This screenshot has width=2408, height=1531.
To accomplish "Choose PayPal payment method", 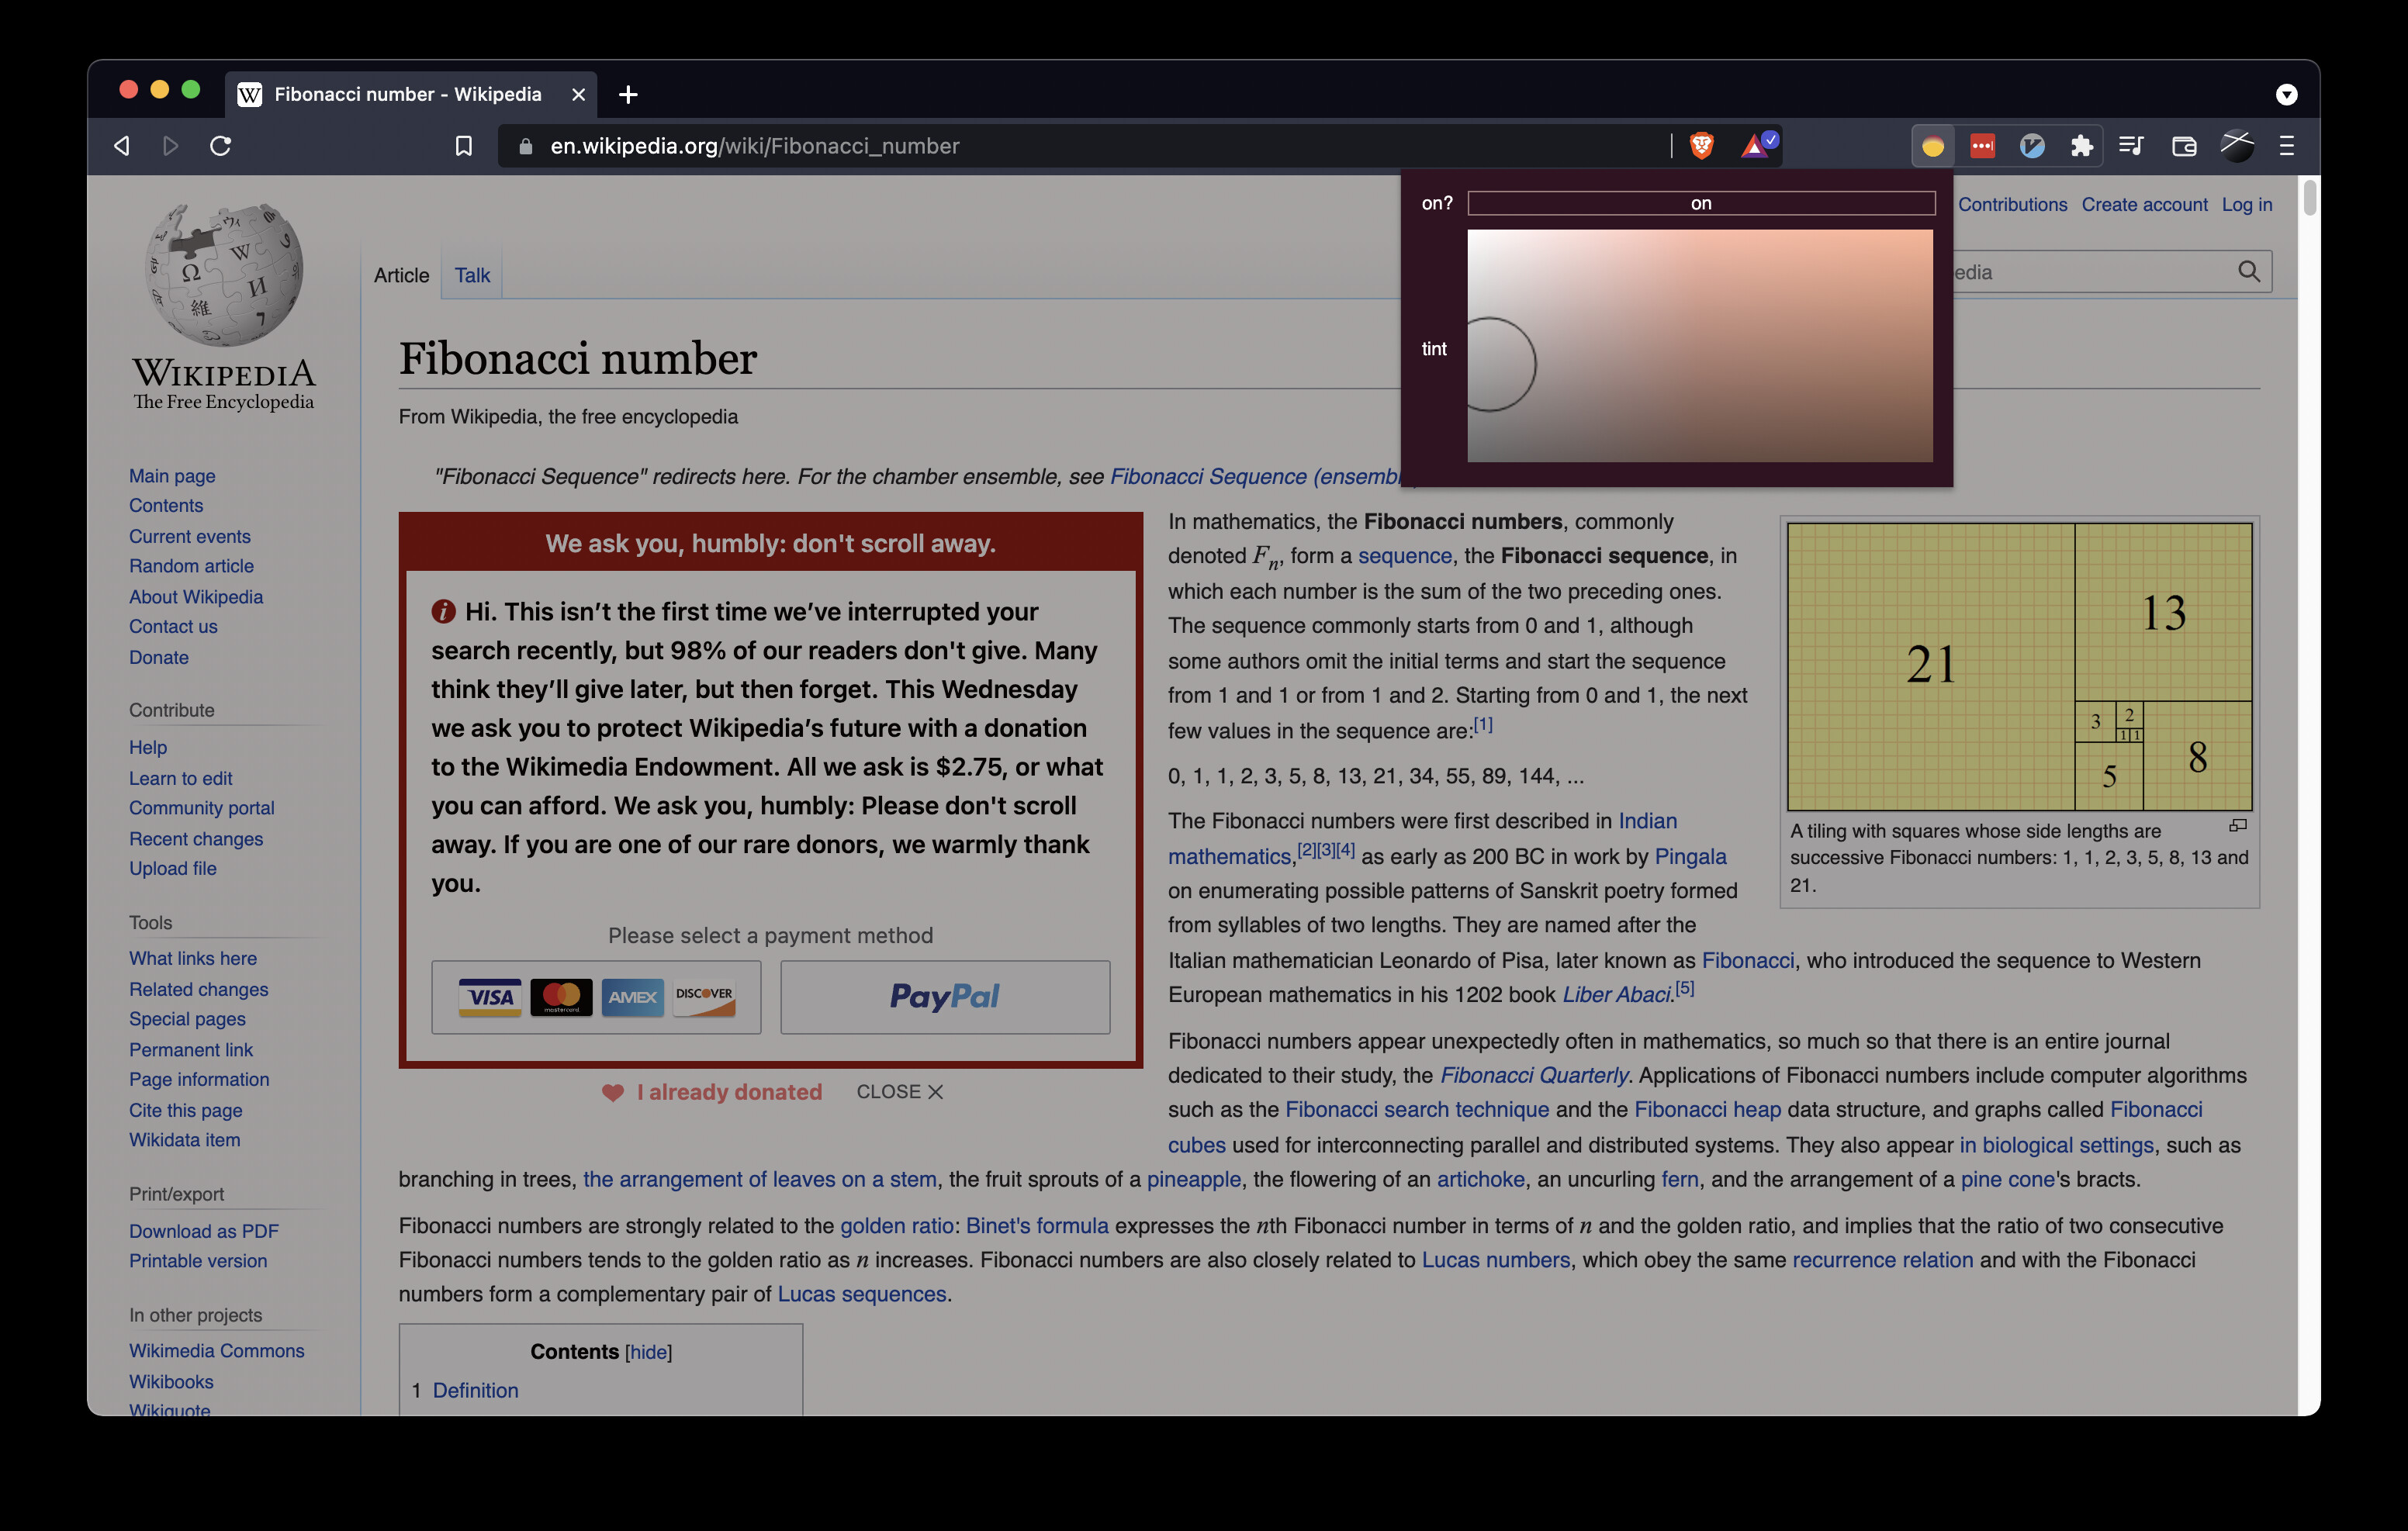I will [945, 997].
